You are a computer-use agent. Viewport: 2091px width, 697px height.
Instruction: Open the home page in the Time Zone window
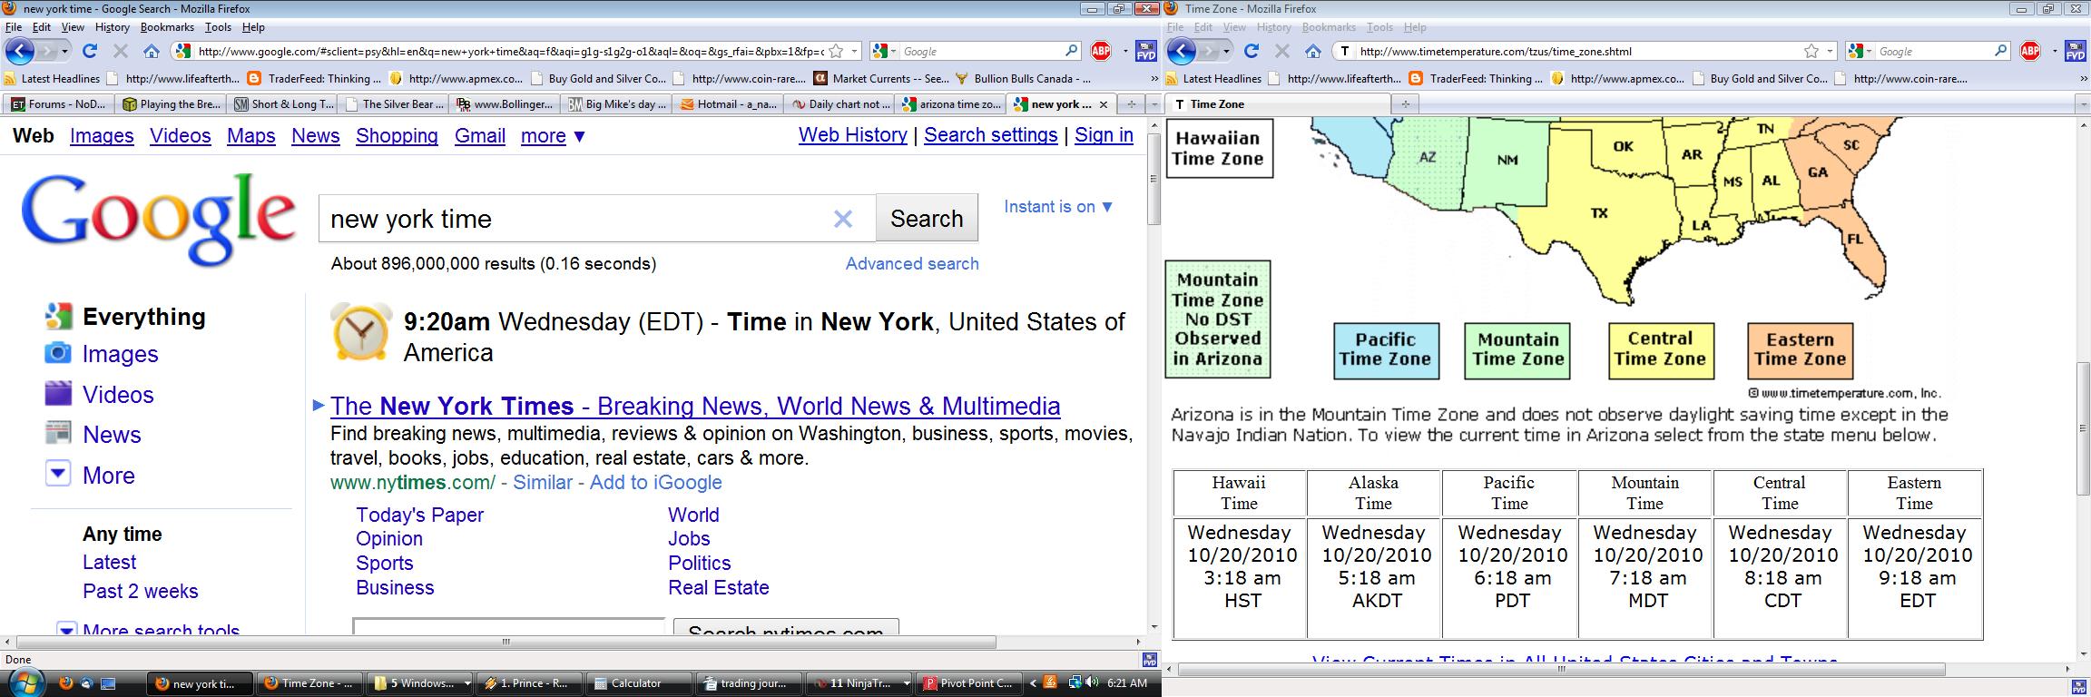pos(1313,51)
